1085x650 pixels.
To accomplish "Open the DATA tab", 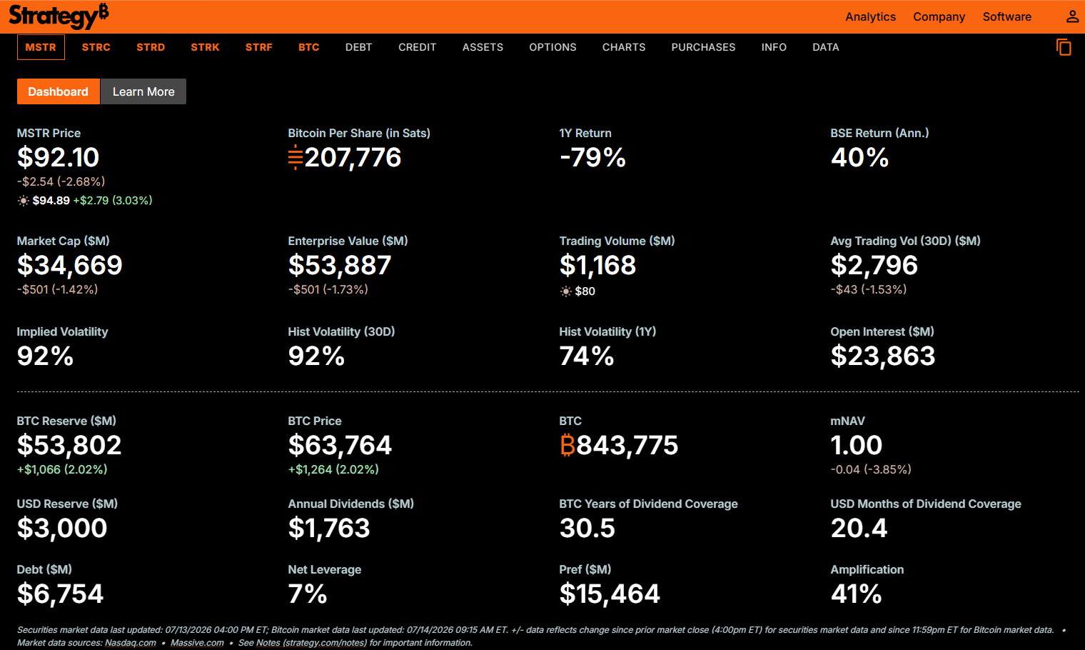I will 826,47.
